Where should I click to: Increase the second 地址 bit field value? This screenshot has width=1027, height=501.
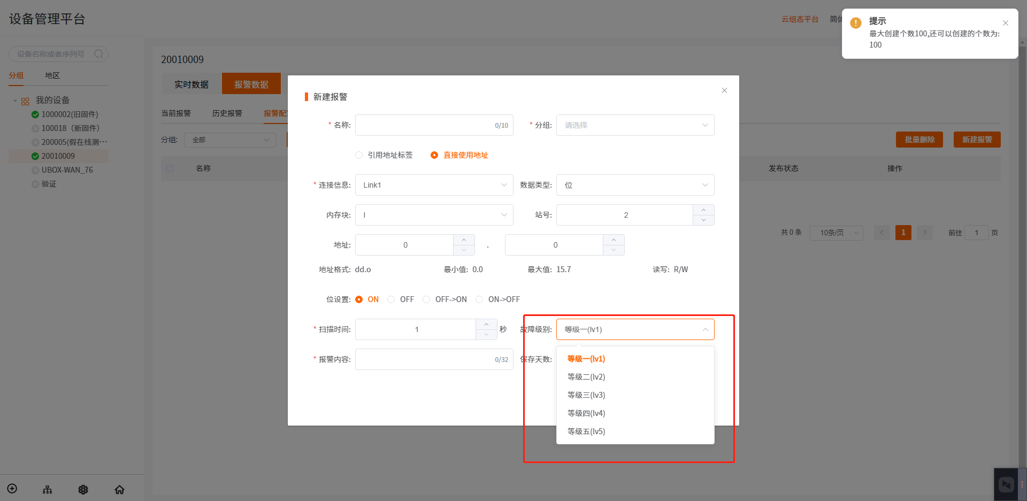(x=614, y=240)
